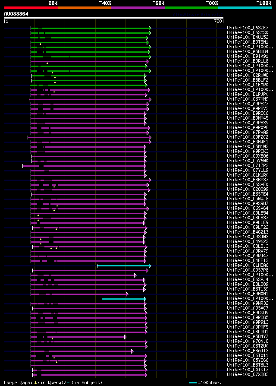The height and width of the screenshot is (386, 276).
Task: Click the cyan alignment bar of UniRef100_Q1HEA6
Action: coord(123,266)
